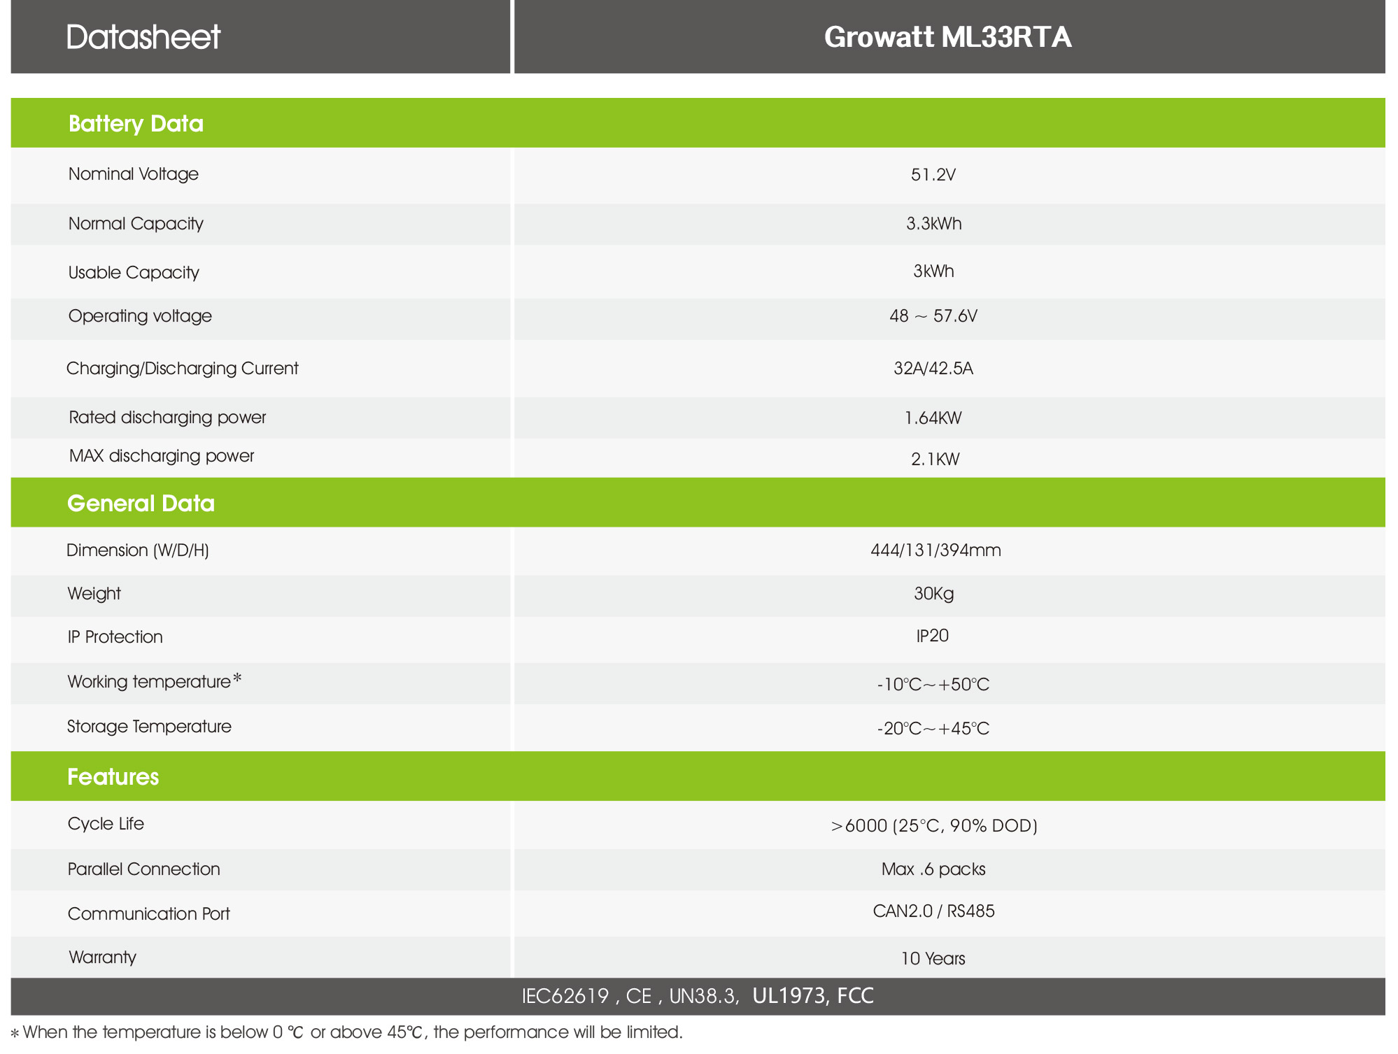Screen dimensions: 1398x1054
Task: Click the Cycle Life value >6000
Action: [933, 826]
